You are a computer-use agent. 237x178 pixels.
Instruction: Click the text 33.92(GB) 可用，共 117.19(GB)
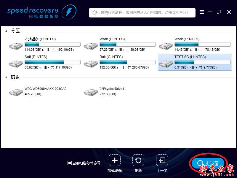(48, 68)
